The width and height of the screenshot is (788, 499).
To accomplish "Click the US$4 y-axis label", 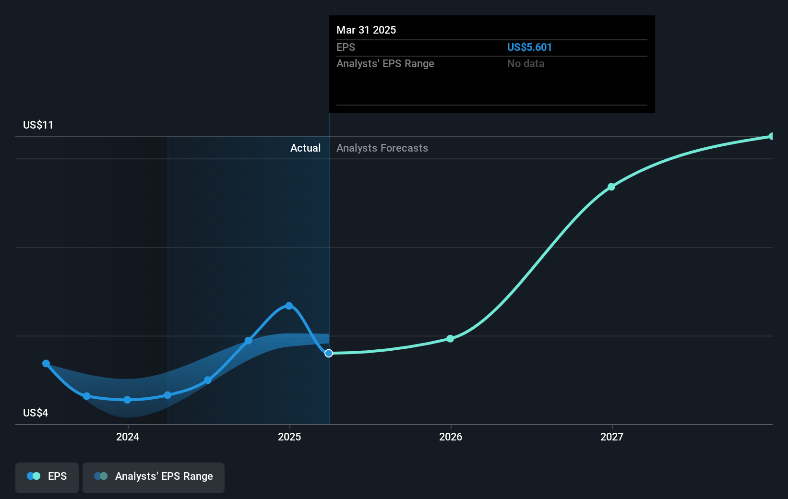I will point(36,413).
